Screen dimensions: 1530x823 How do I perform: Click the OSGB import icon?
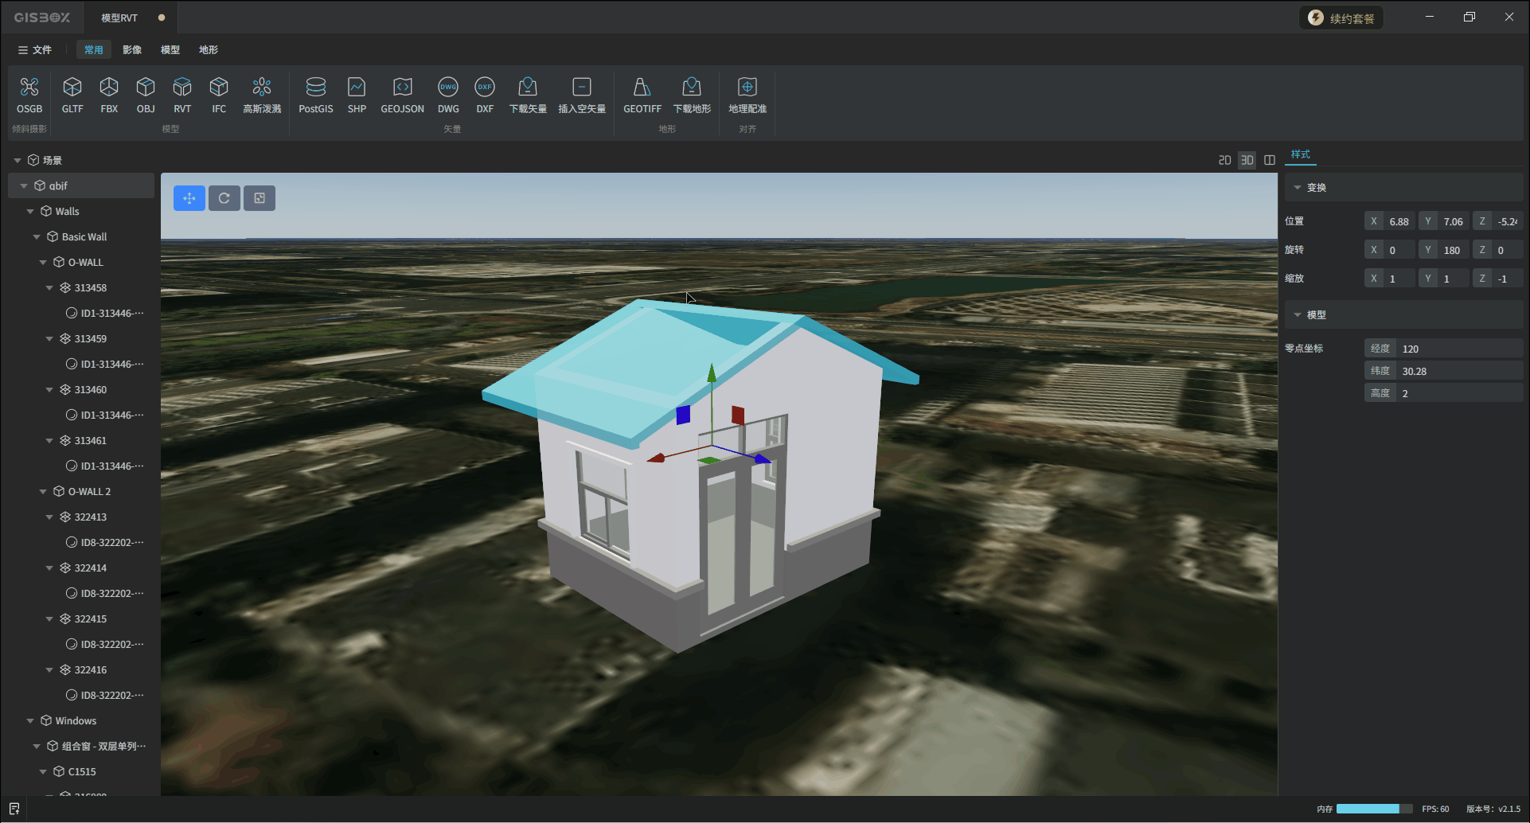[x=29, y=88]
